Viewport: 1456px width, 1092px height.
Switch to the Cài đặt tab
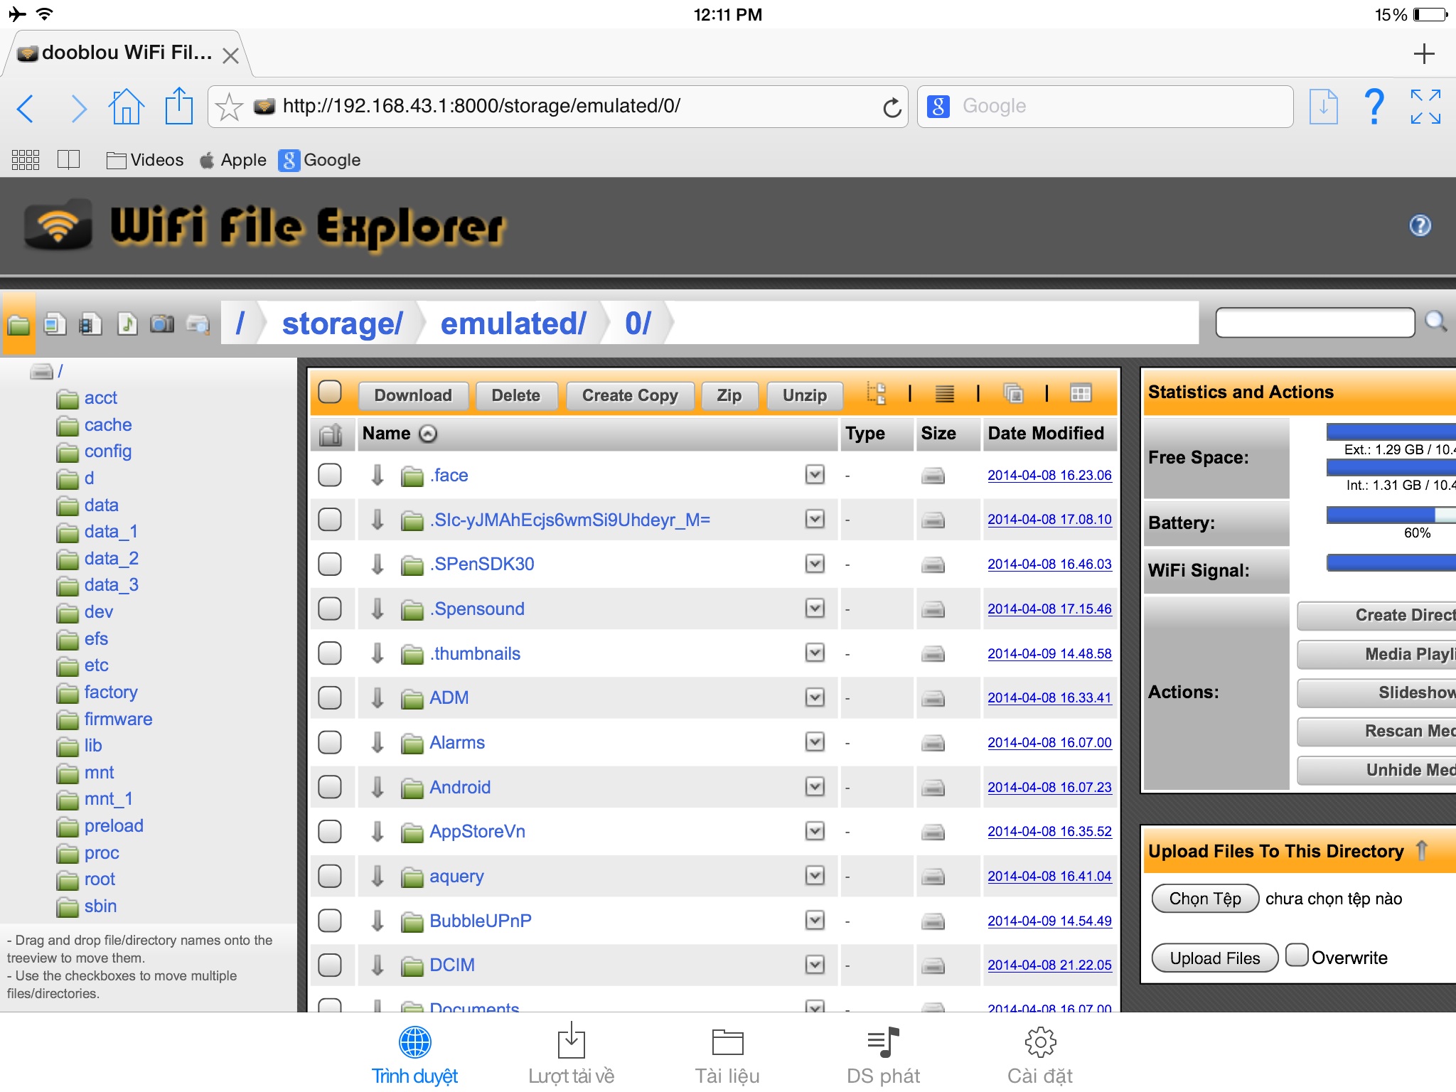click(1040, 1055)
